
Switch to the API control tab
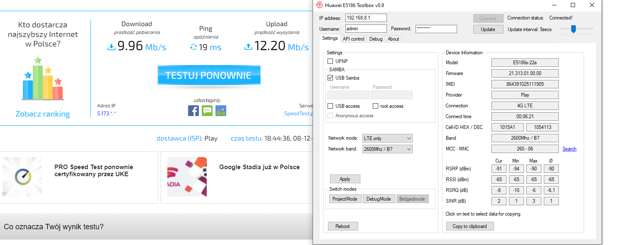pos(354,39)
